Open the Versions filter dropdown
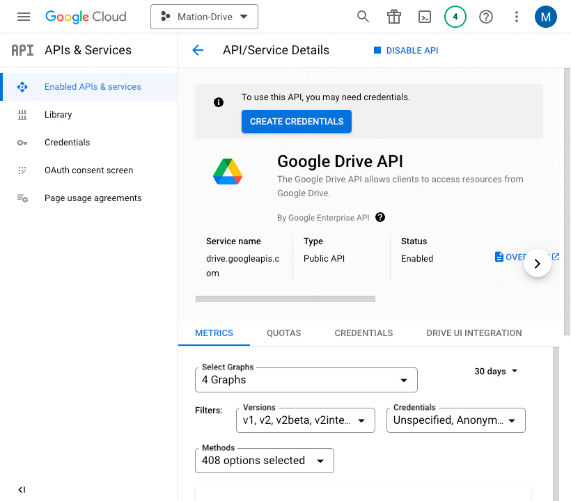Viewport: 571px width, 501px height. (306, 420)
